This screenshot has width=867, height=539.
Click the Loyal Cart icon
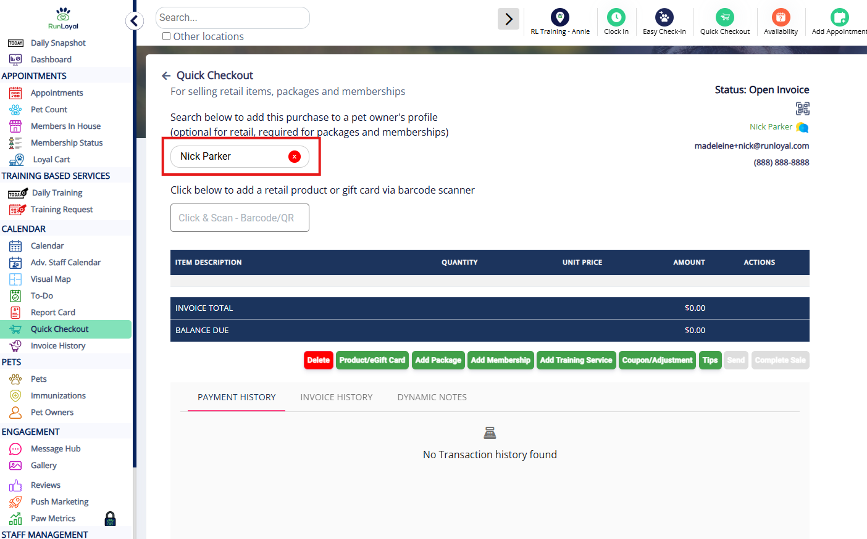pos(17,160)
